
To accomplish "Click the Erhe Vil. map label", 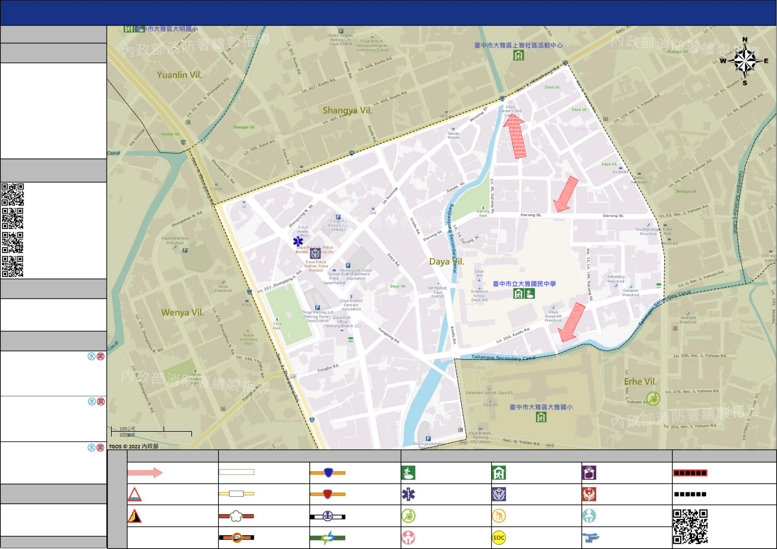I will tap(640, 382).
